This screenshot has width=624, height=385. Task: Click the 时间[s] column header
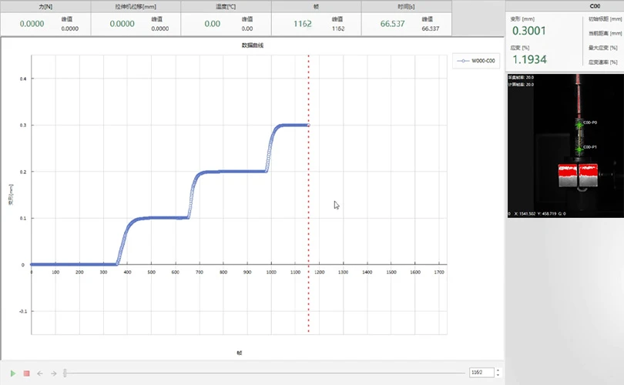pos(406,6)
